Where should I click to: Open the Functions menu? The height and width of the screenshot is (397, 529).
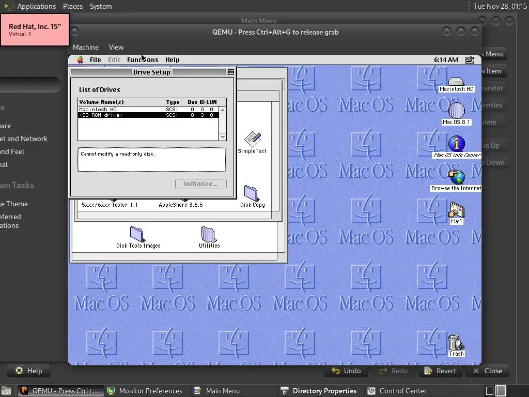click(x=143, y=60)
